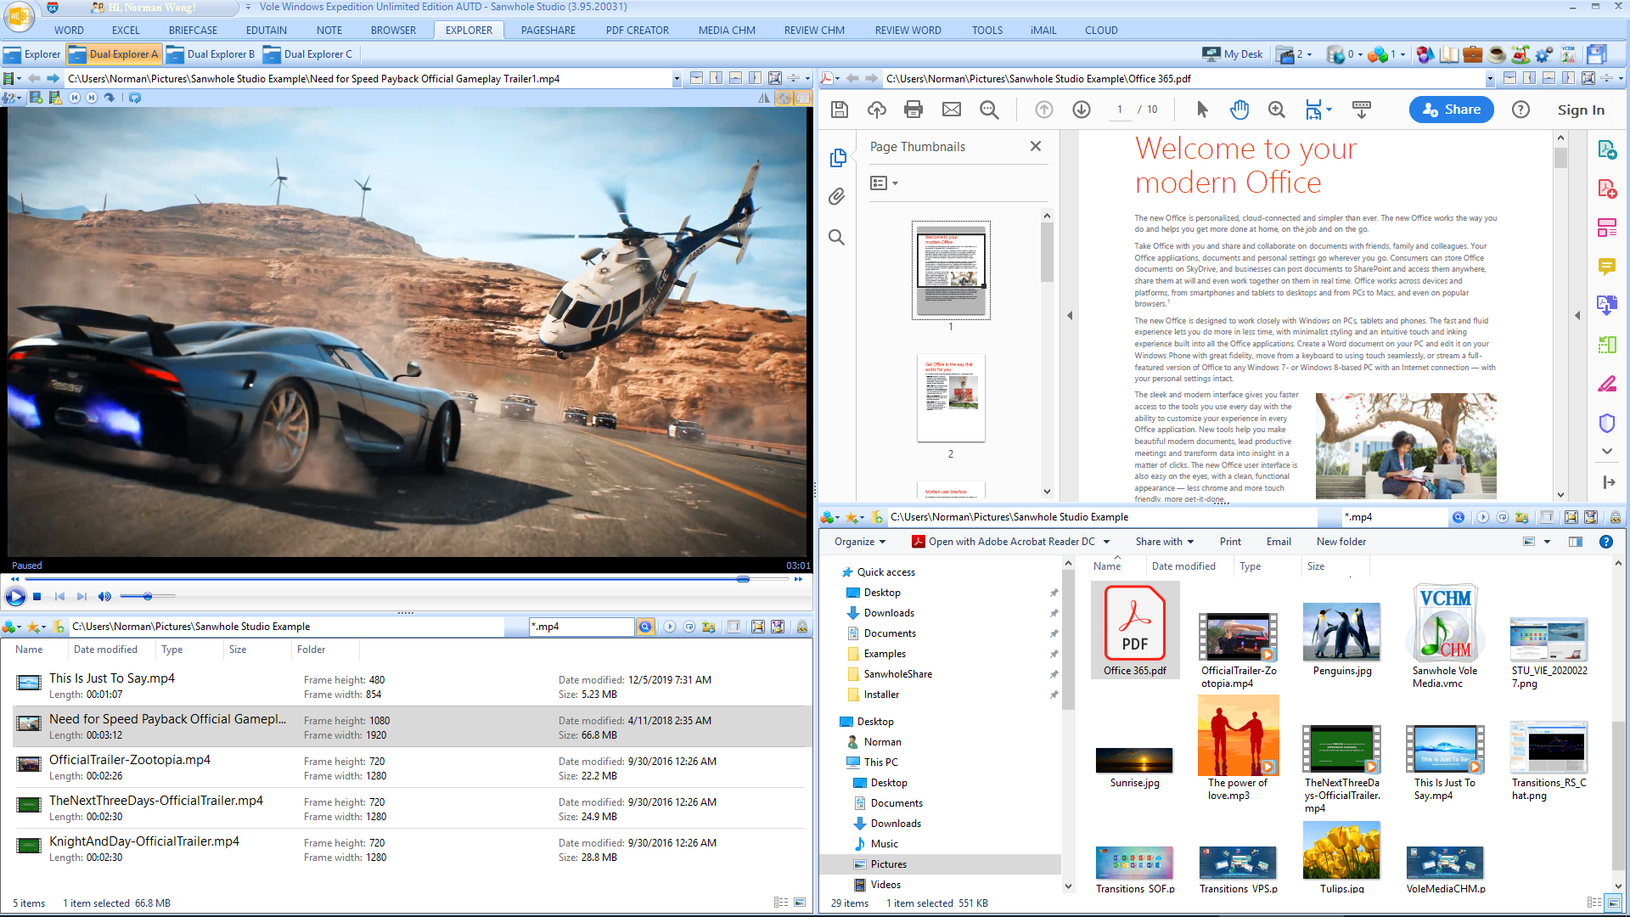Click the PDF upload to cloud icon
Image resolution: width=1630 pixels, height=917 pixels.
[x=876, y=110]
